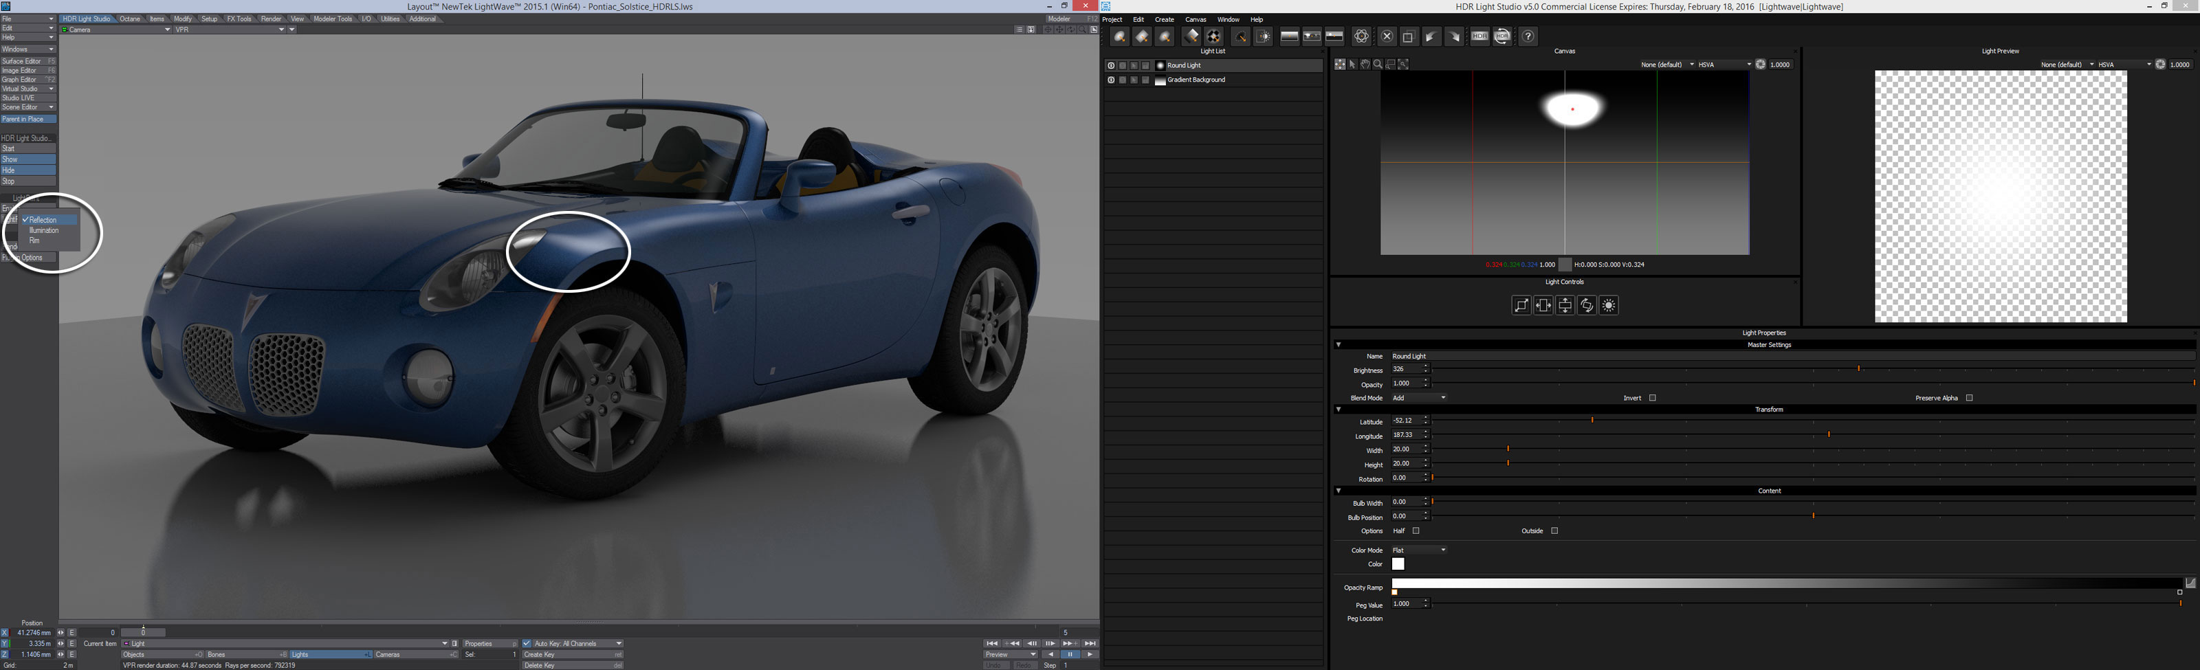Open the Color Mode Flat dropdown
Viewport: 2200px width, 670px height.
click(1420, 550)
